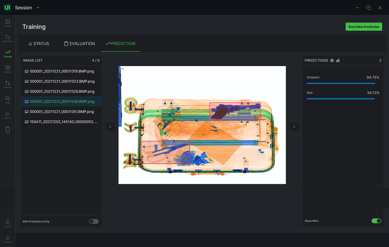Go to the next image arrow
The width and height of the screenshot is (389, 247).
point(294,127)
